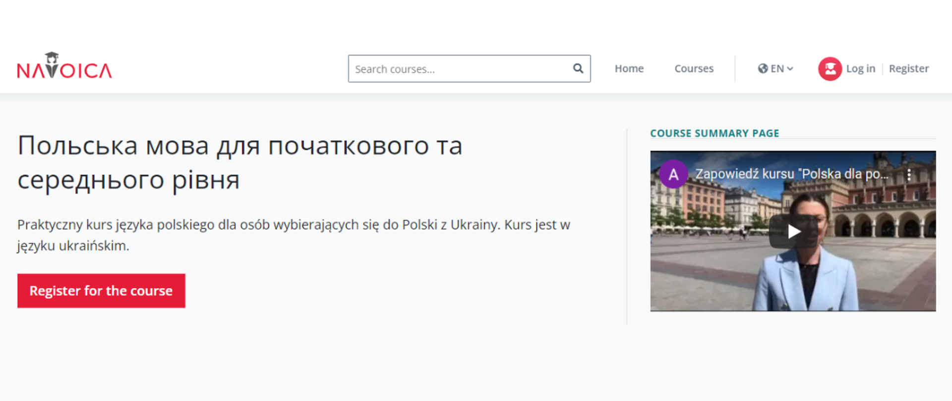Open the EN language dropdown
The image size is (952, 401).
pyautogui.click(x=777, y=68)
